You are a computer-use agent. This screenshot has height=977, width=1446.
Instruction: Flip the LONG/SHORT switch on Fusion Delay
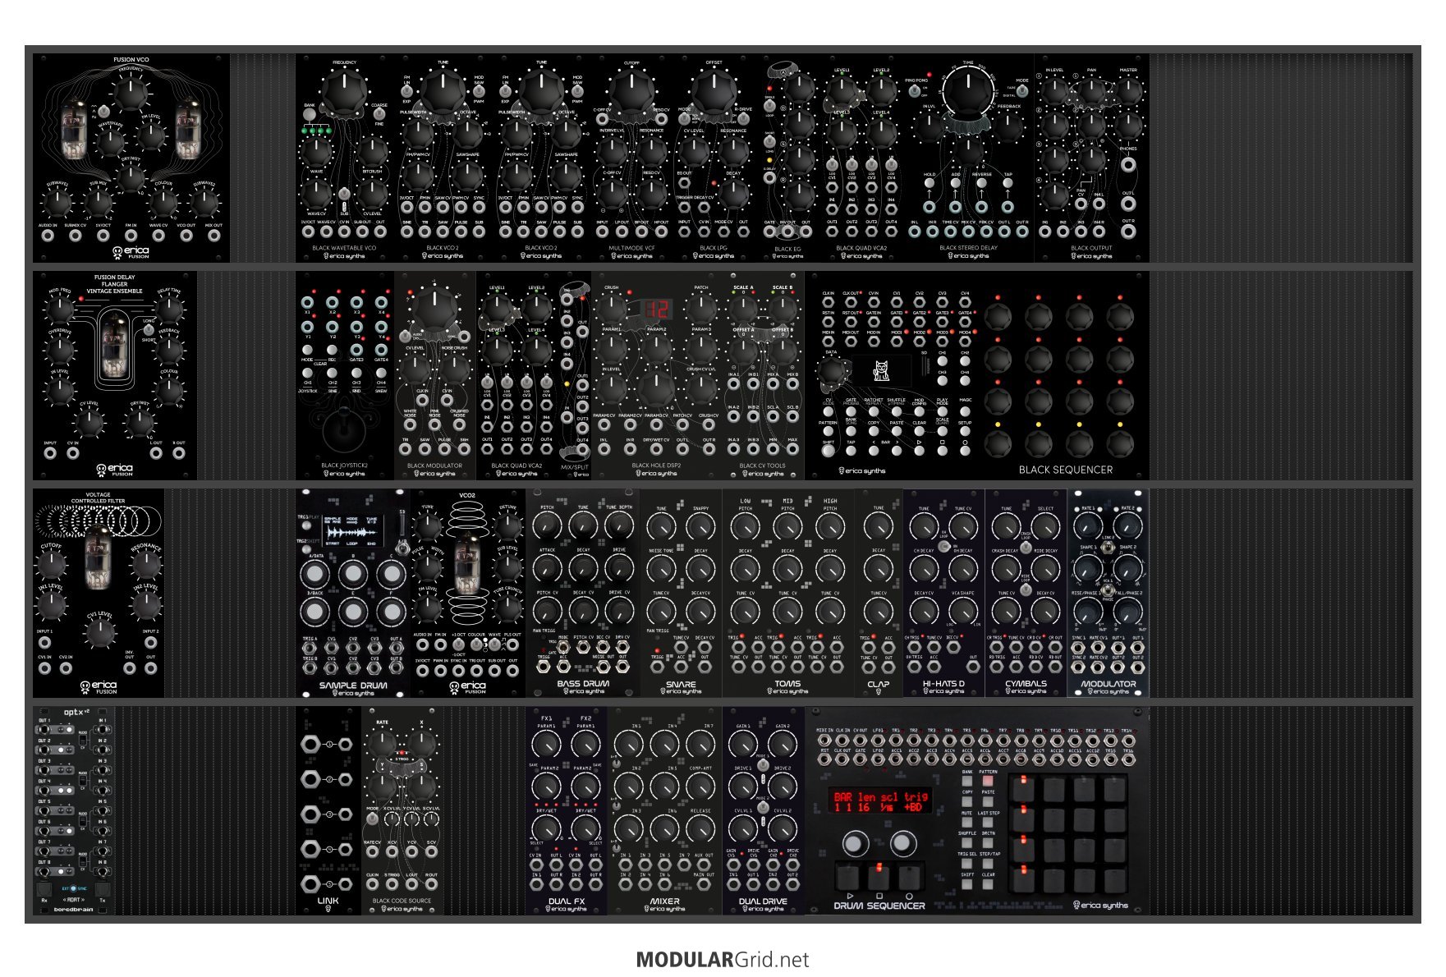(x=149, y=330)
